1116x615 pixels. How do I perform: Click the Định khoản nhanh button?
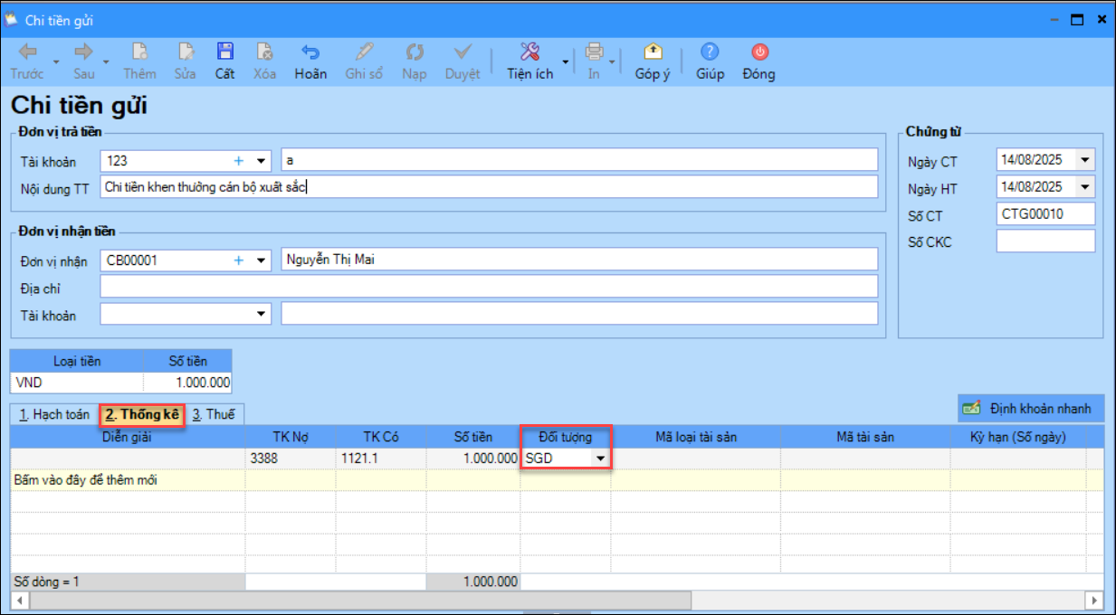tap(1031, 409)
